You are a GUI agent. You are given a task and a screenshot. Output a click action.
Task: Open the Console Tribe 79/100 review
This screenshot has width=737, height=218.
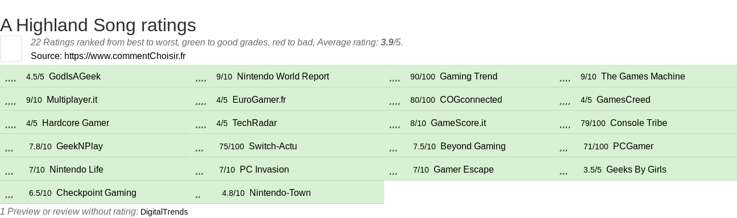click(639, 123)
